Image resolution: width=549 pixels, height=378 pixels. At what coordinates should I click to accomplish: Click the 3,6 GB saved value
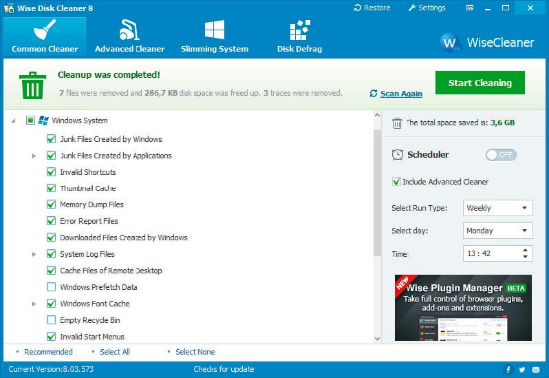point(502,123)
